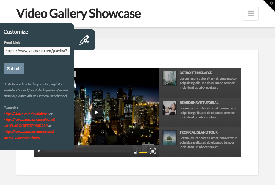Mute audio with the speaker icon
The width and height of the screenshot is (275, 185).
tap(136, 153)
